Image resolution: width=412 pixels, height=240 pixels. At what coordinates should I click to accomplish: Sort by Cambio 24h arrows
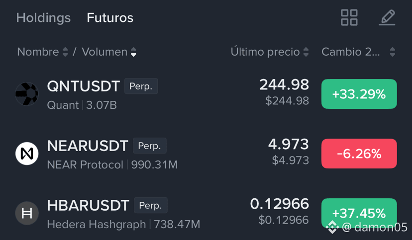point(392,52)
